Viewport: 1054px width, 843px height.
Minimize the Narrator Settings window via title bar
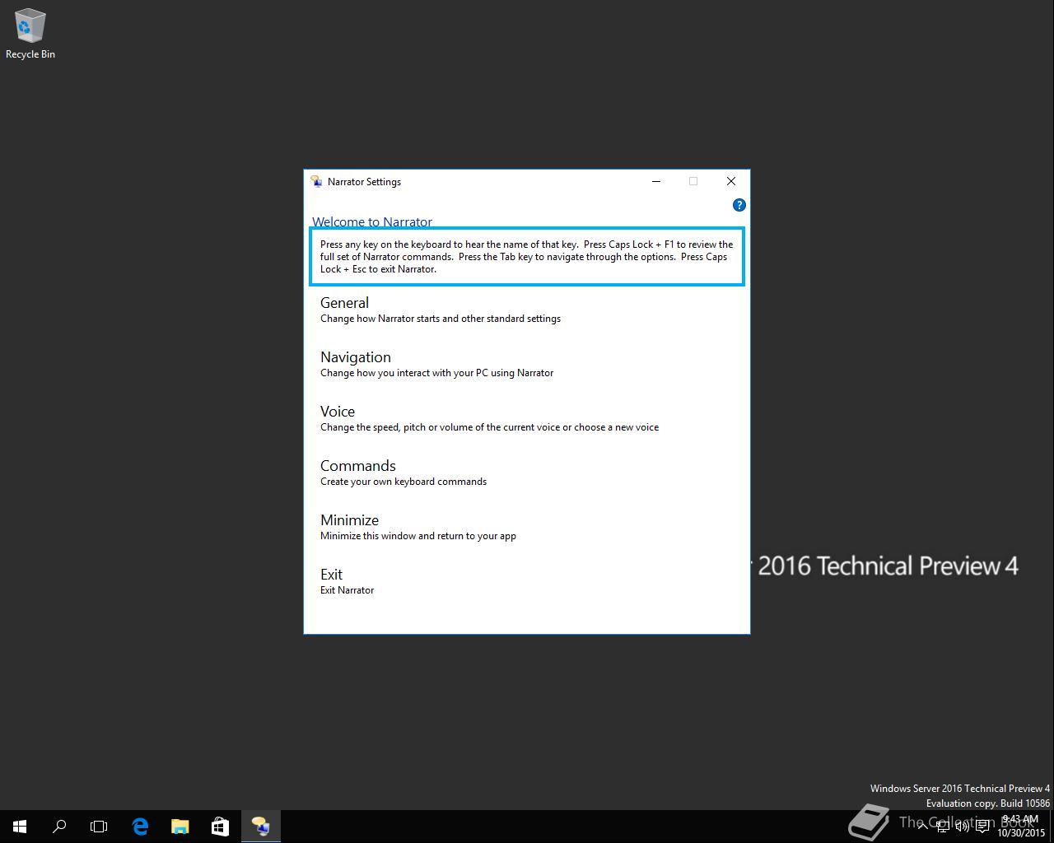[656, 181]
